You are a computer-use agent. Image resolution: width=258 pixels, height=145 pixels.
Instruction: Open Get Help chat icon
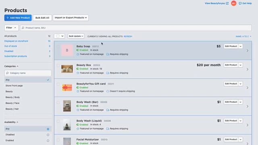click(240, 3)
